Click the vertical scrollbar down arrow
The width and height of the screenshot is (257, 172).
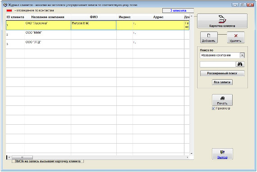pos(192,154)
